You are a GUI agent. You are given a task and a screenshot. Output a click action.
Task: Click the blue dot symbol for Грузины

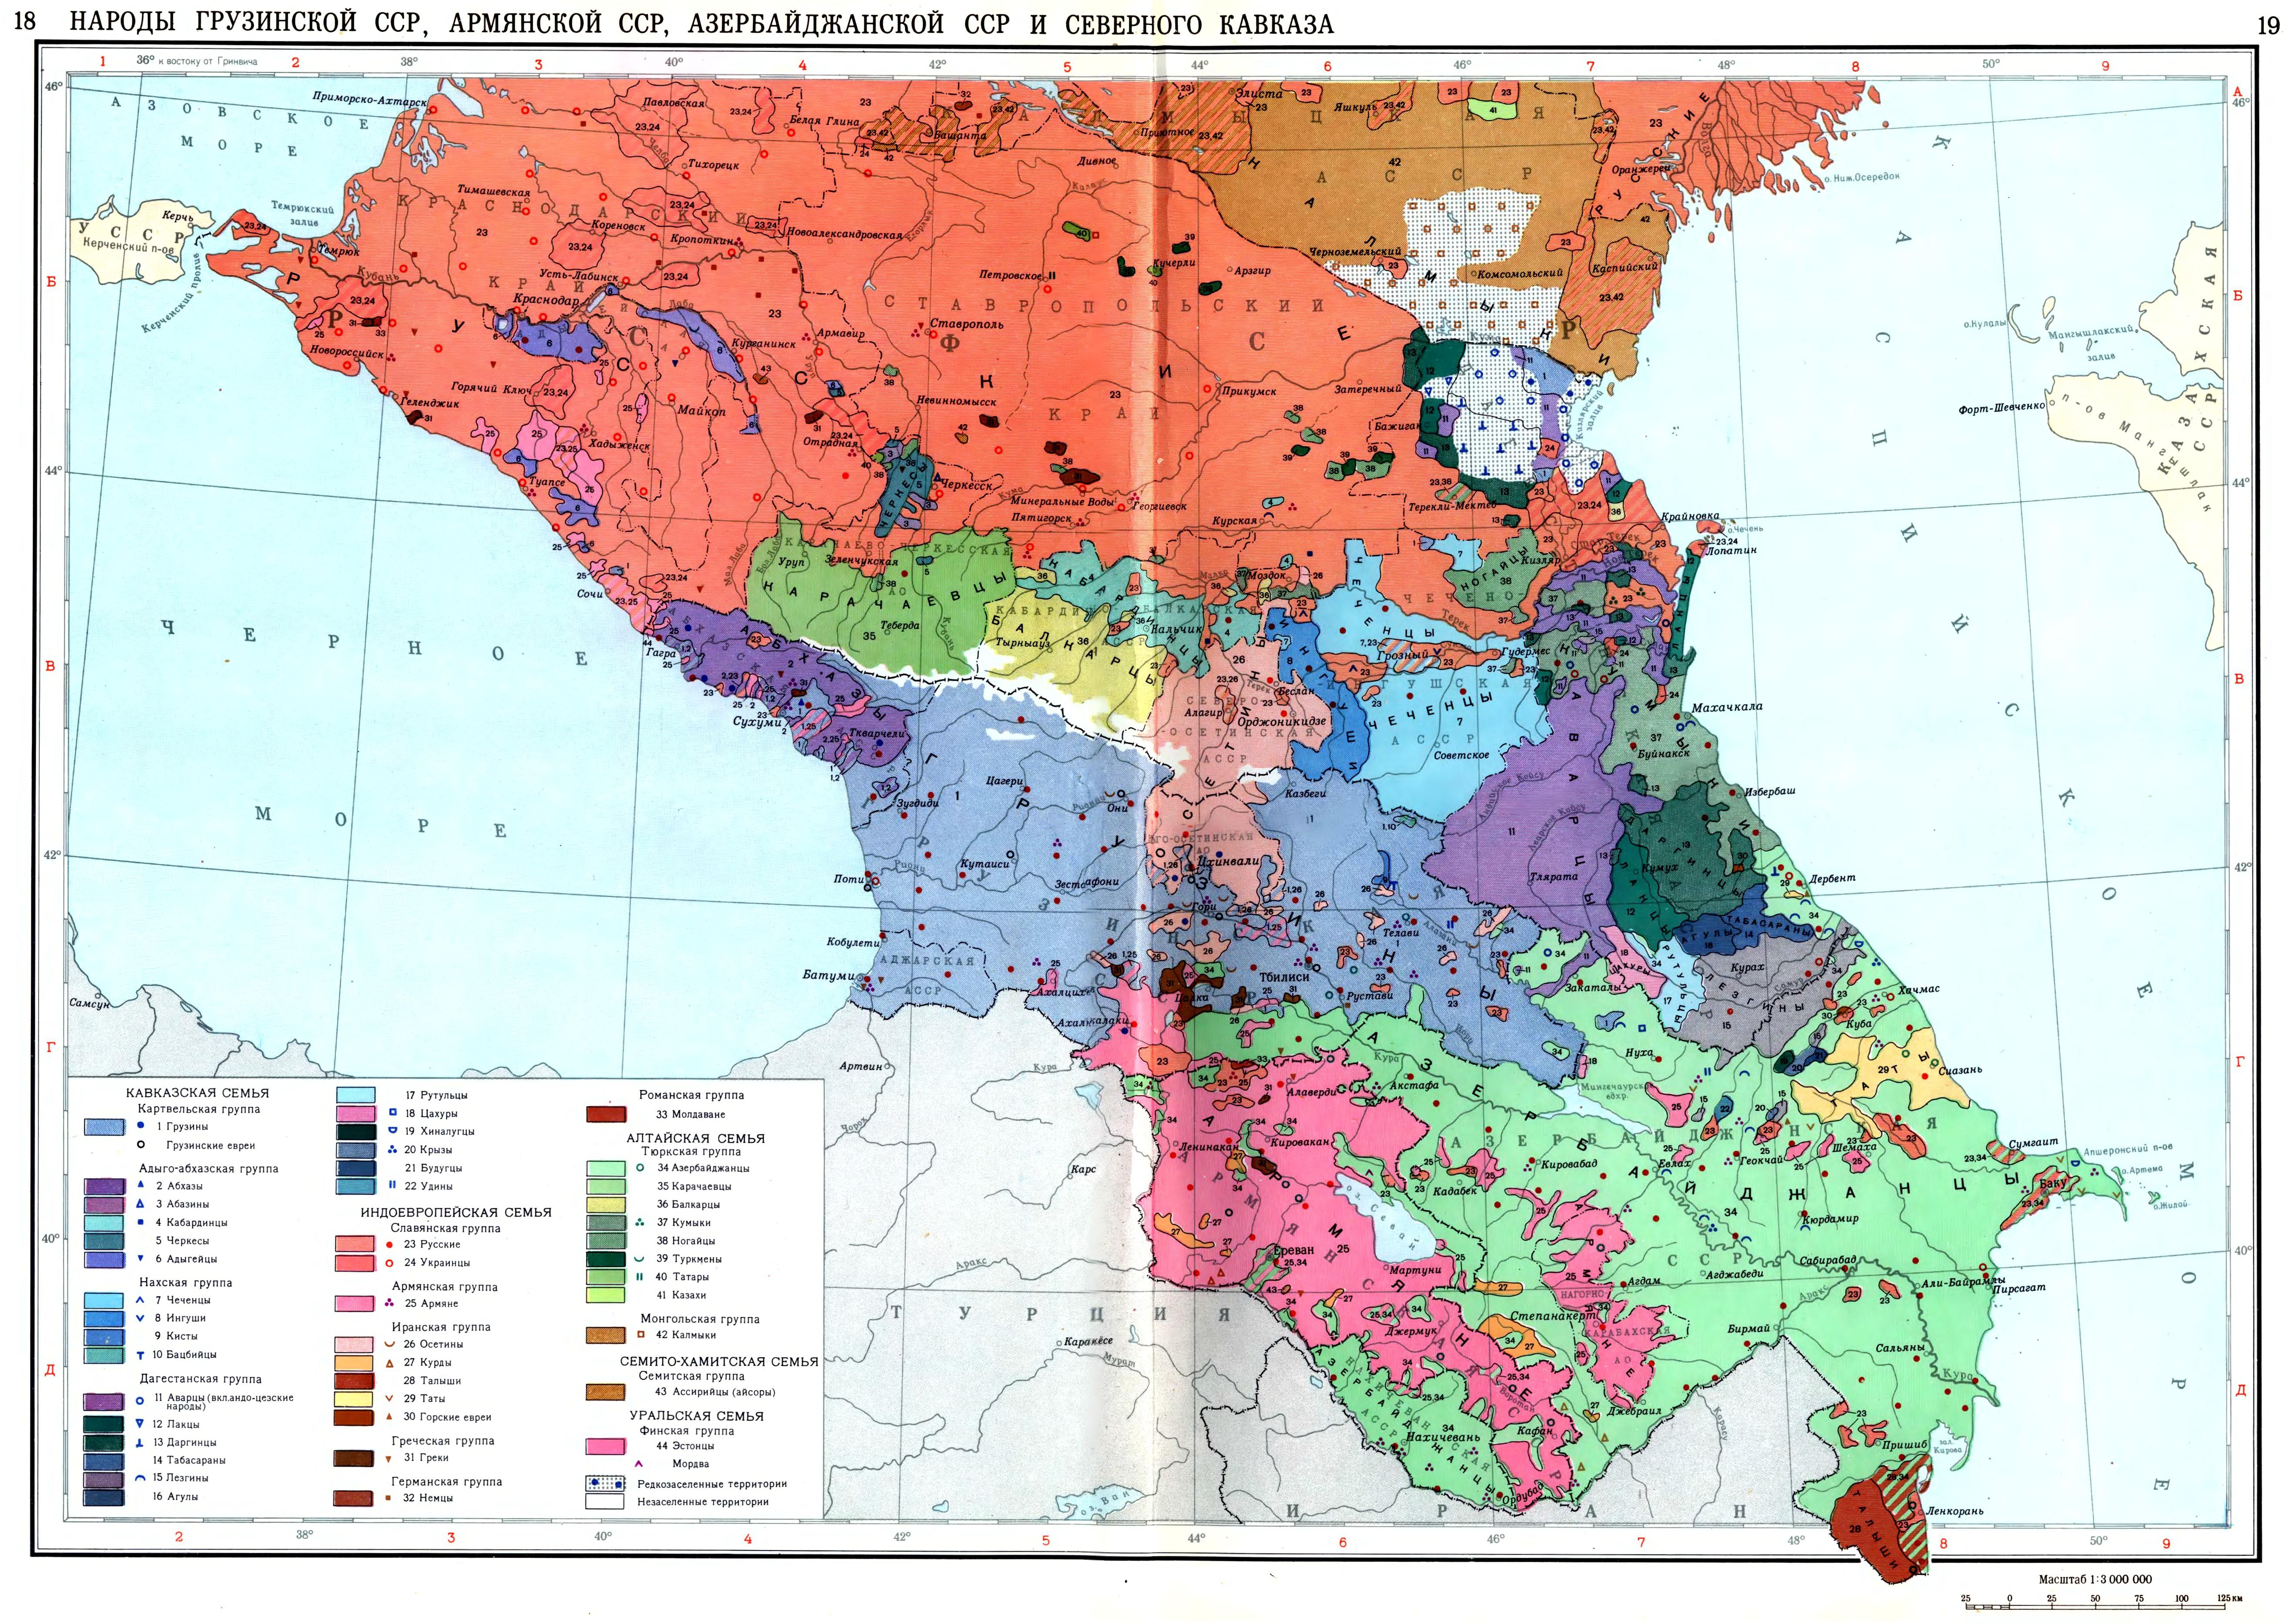pyautogui.click(x=142, y=1126)
